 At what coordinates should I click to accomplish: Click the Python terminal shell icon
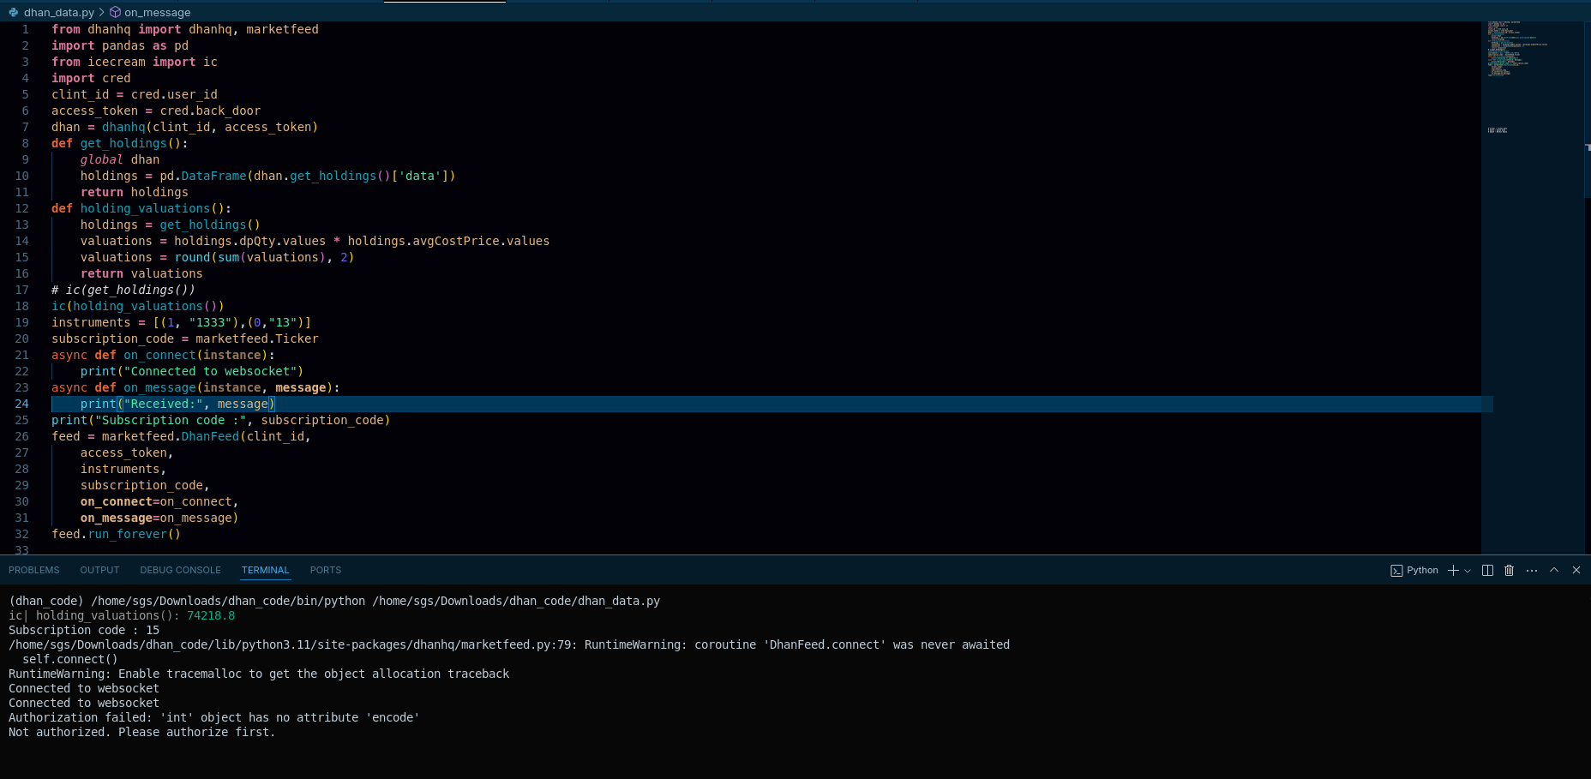(x=1396, y=571)
